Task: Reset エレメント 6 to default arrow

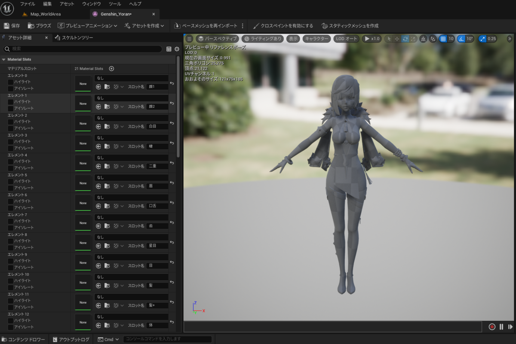Action: point(172,203)
